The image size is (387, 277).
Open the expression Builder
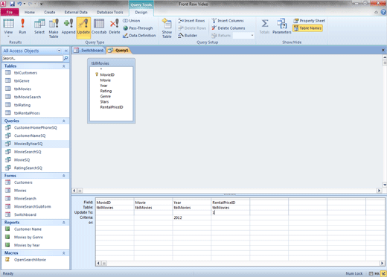tap(188, 36)
